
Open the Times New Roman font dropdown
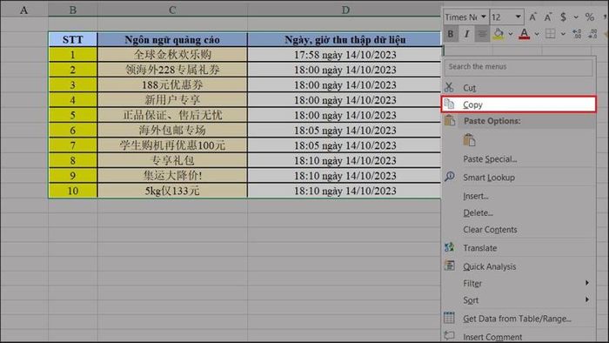pos(484,17)
